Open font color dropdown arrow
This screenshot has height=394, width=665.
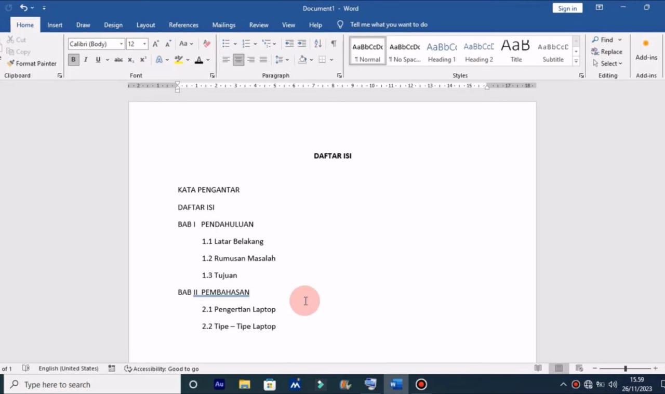coord(208,60)
